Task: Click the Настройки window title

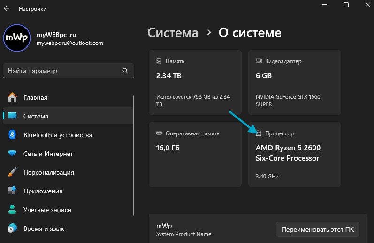Action: pos(33,9)
